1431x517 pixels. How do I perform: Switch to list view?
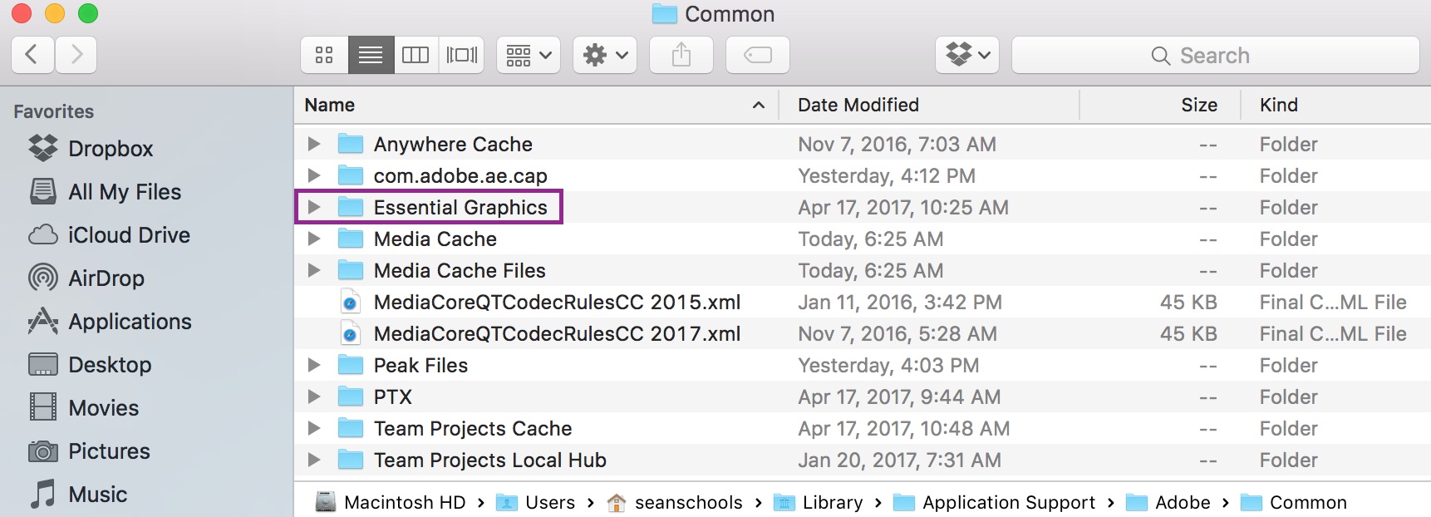coord(371,55)
